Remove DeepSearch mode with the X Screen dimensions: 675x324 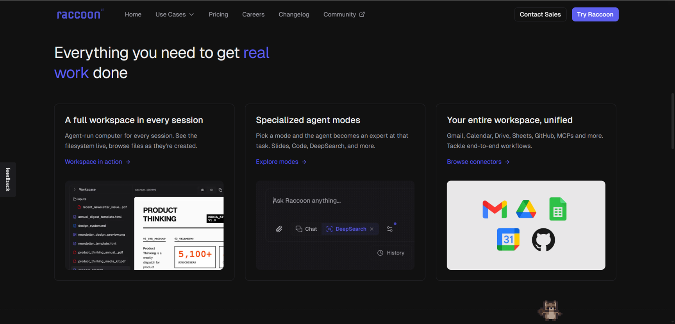point(372,229)
